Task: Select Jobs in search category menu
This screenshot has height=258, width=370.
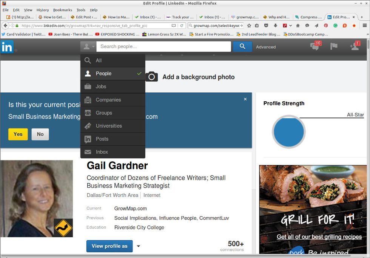Action: (113, 87)
